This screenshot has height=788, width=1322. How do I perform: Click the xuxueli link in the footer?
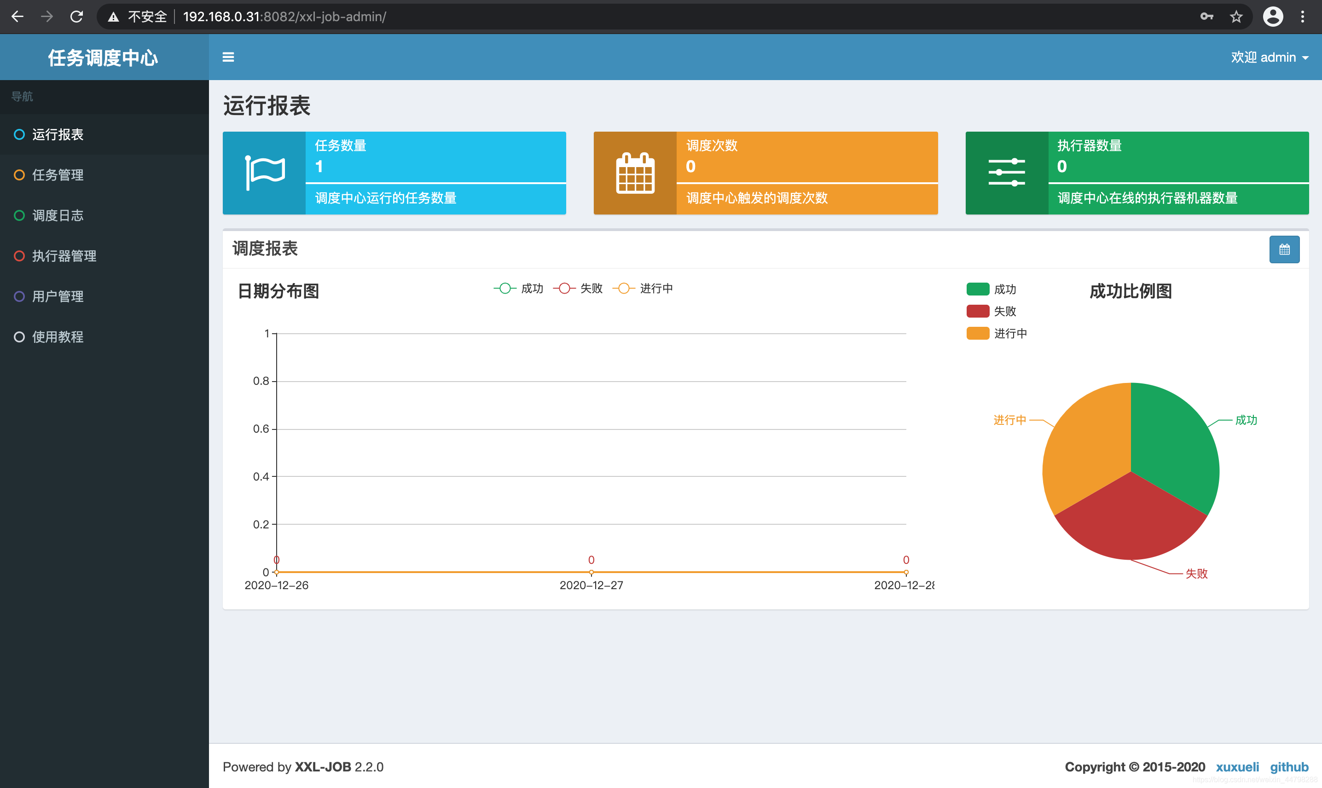click(x=1237, y=766)
